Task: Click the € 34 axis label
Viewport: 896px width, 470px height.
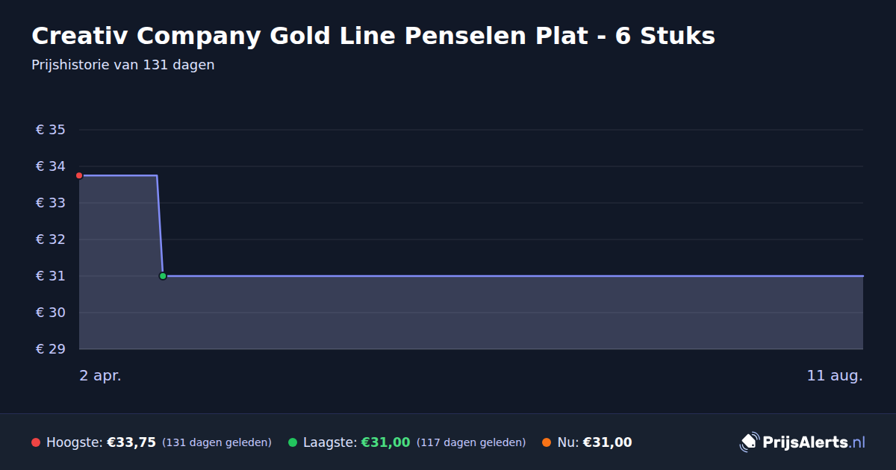Action: point(51,166)
